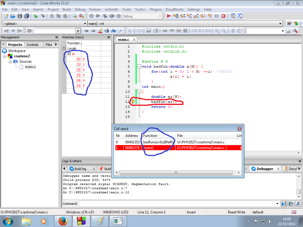
Task: Select the badfun row in the call stack
Action: (178, 142)
